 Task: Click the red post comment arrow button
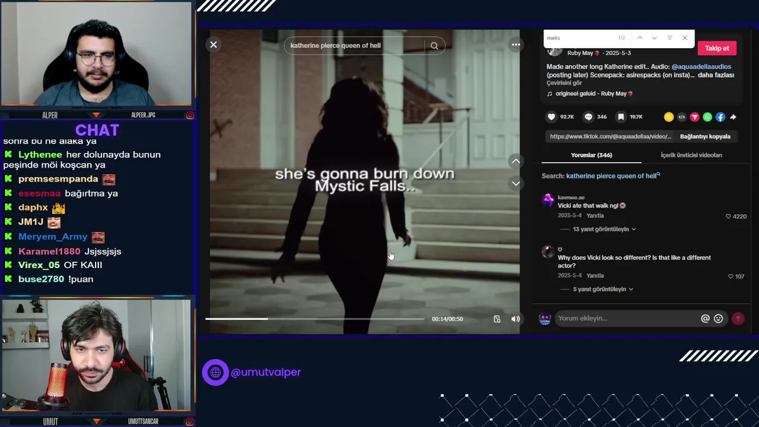[x=738, y=318]
